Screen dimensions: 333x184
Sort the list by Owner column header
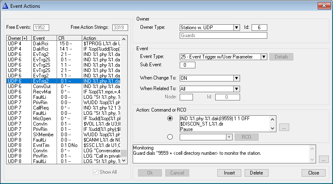pos(19,38)
